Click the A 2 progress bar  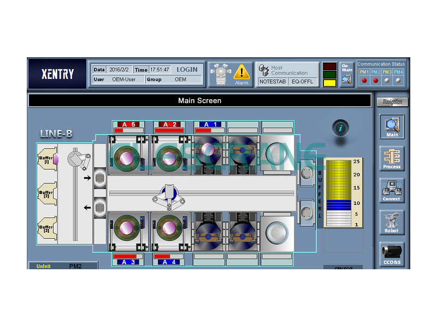click(169, 130)
